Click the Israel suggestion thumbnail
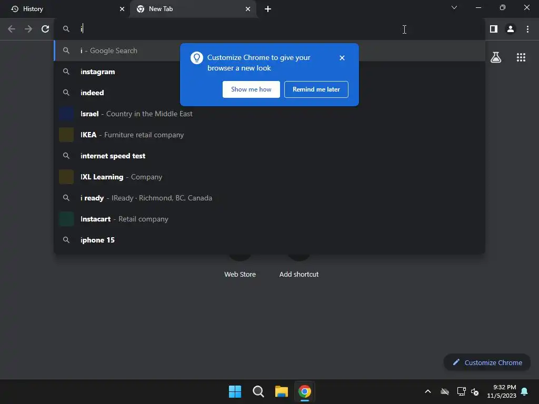 pos(66,114)
